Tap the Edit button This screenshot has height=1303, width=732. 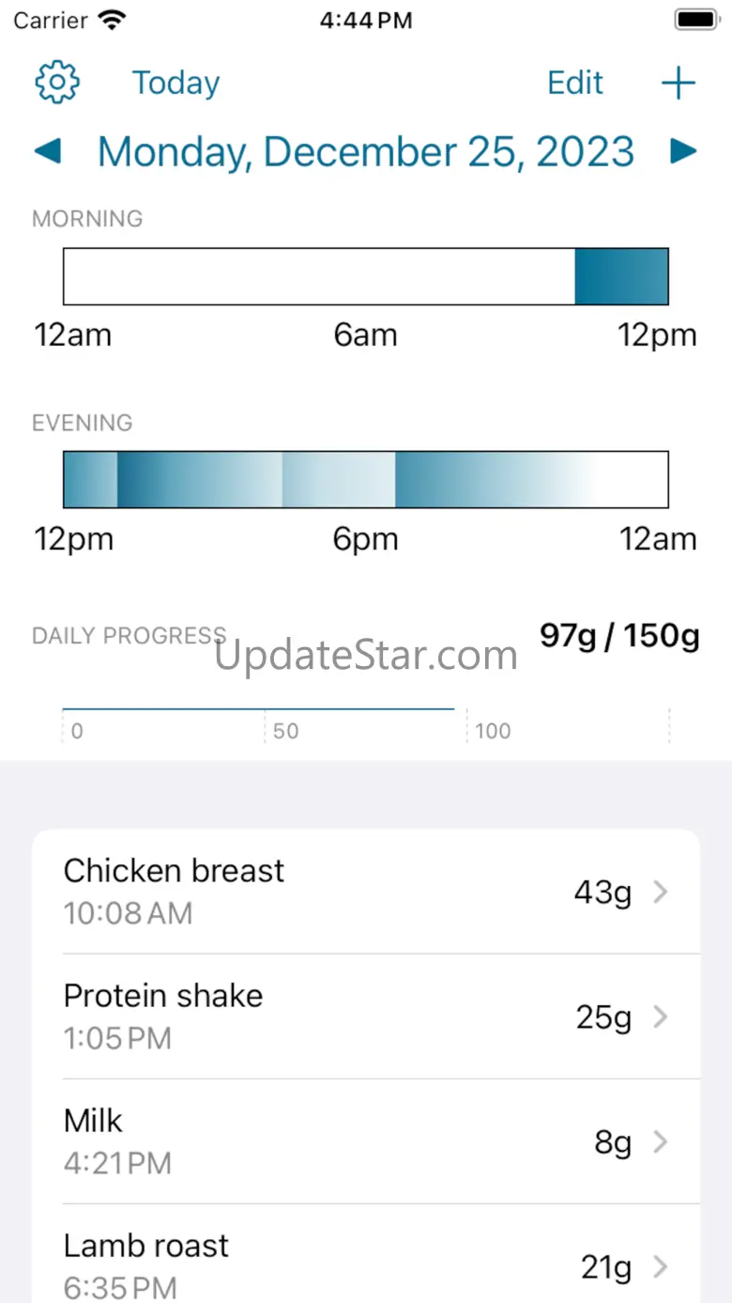575,83
